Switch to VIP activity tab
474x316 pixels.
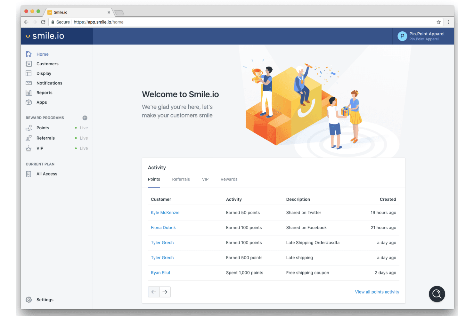point(205,179)
